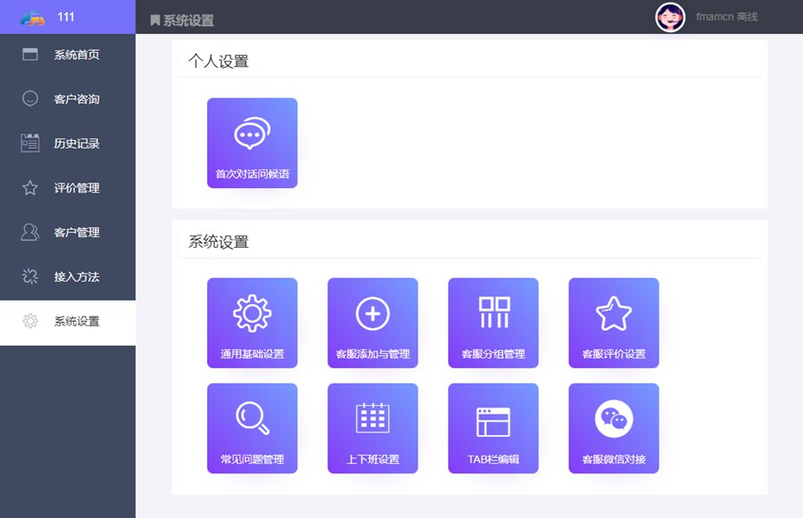Open TAB栏编辑 window icon tile
This screenshot has height=518, width=803.
[x=493, y=428]
